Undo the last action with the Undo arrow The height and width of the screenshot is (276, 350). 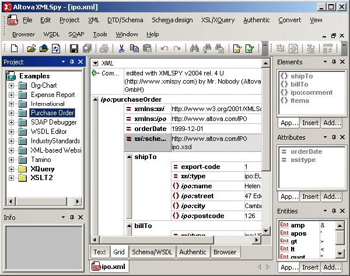click(x=164, y=48)
